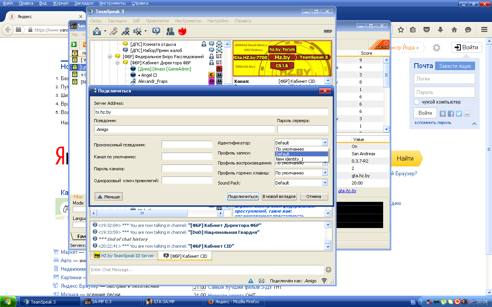Open the arrow next to the disconnect icon
Image resolution: width=492 pixels, height=307 pixels.
point(105,31)
